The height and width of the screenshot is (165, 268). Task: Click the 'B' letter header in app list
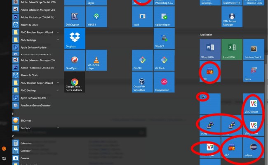pyautogui.click(x=13, y=114)
